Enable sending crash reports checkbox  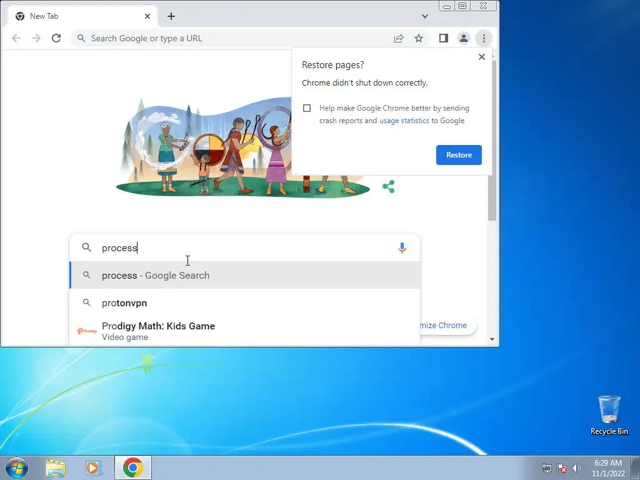(307, 108)
